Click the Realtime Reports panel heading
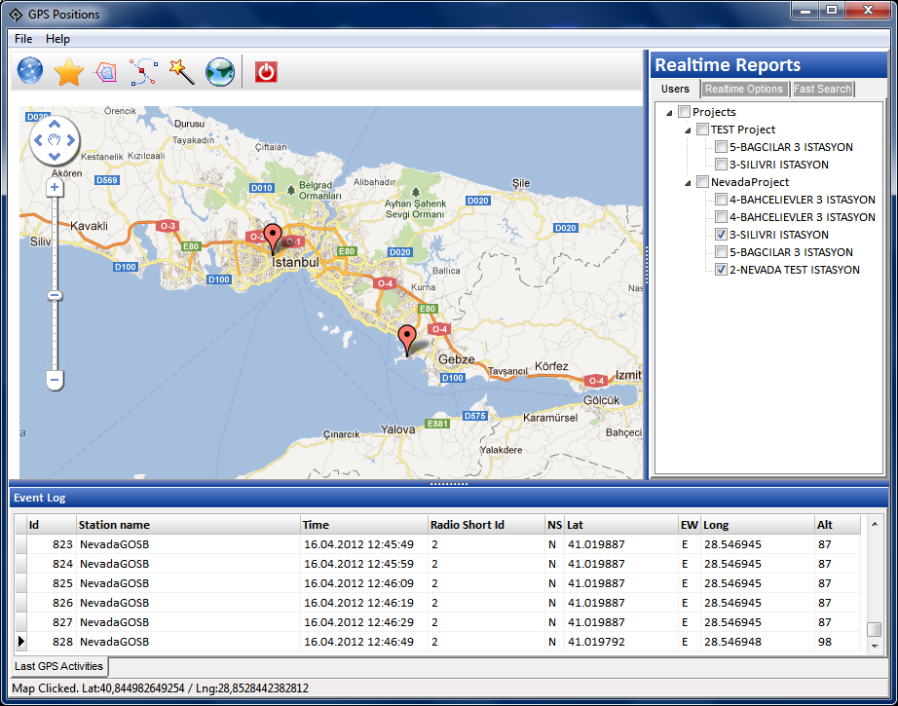The height and width of the screenshot is (706, 898). [x=728, y=65]
